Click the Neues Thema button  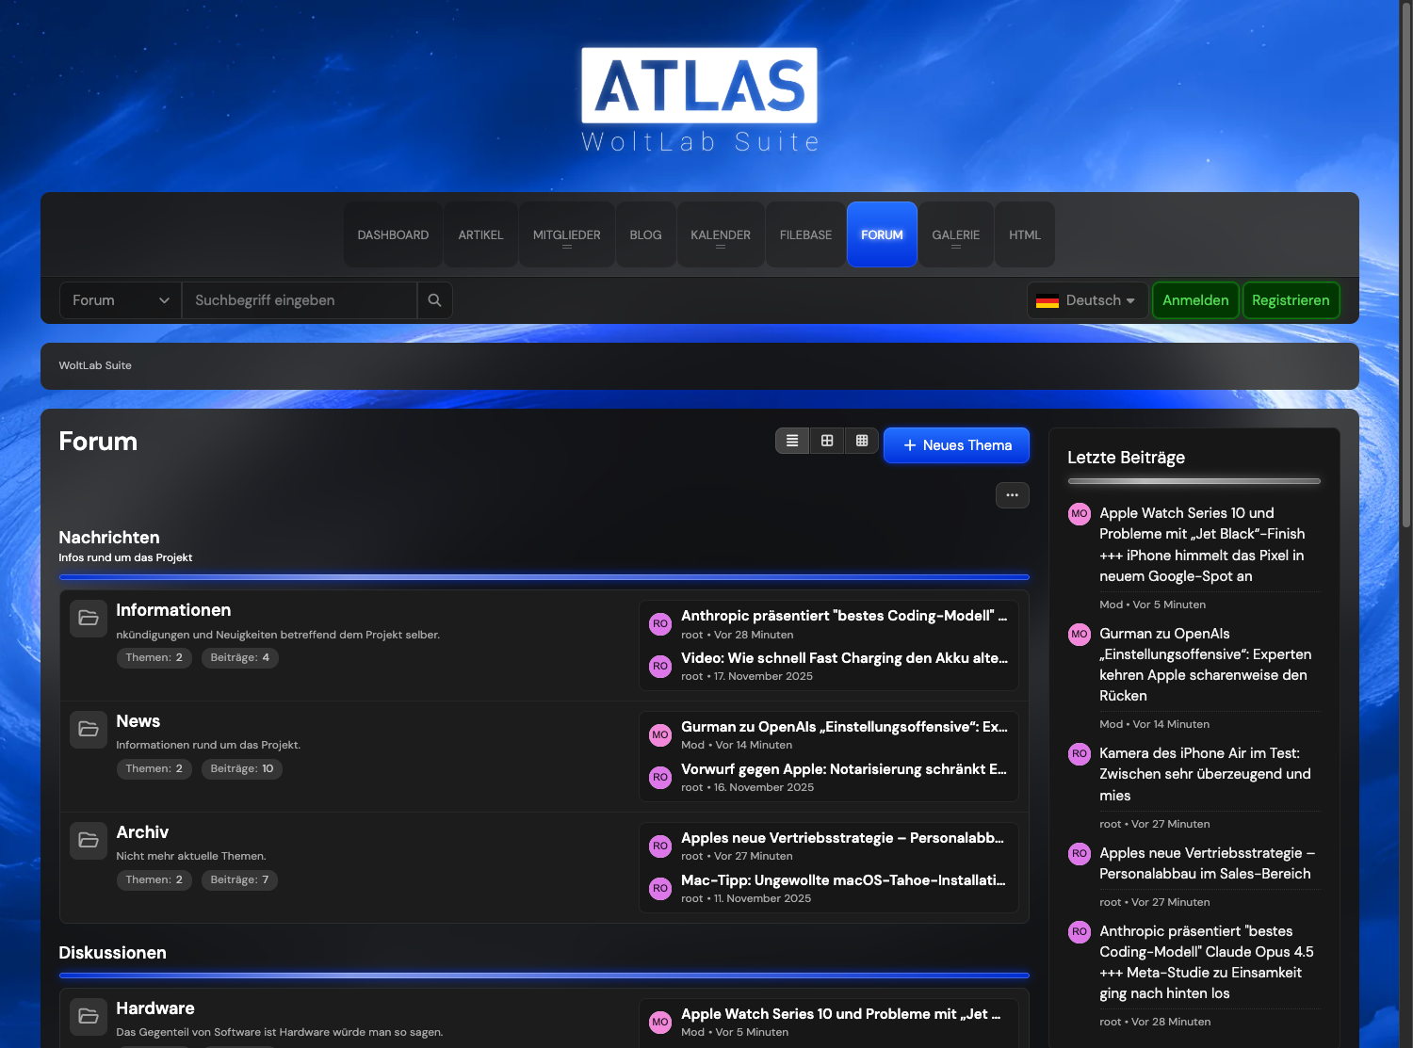tap(956, 445)
